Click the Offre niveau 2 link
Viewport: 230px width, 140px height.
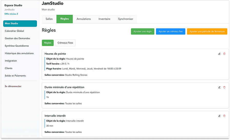point(11,14)
